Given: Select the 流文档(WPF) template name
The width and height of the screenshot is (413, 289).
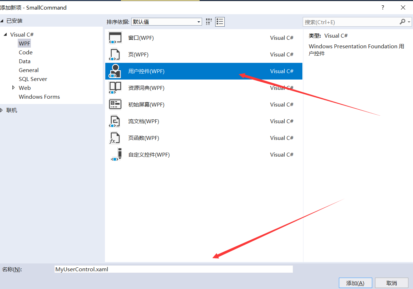Looking at the screenshot, I should tap(144, 121).
